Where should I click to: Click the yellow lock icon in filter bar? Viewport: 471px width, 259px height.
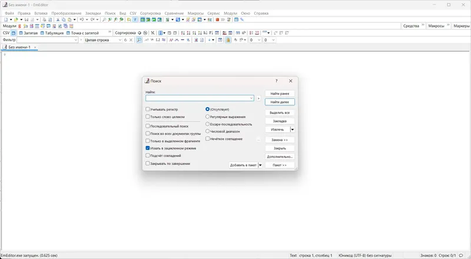click(x=228, y=39)
